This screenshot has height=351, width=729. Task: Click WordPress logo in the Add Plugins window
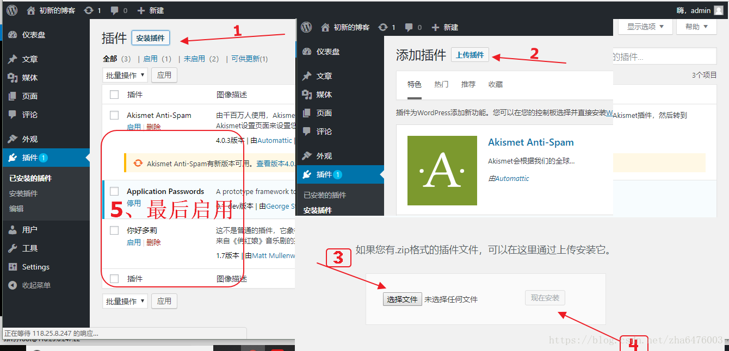(306, 27)
